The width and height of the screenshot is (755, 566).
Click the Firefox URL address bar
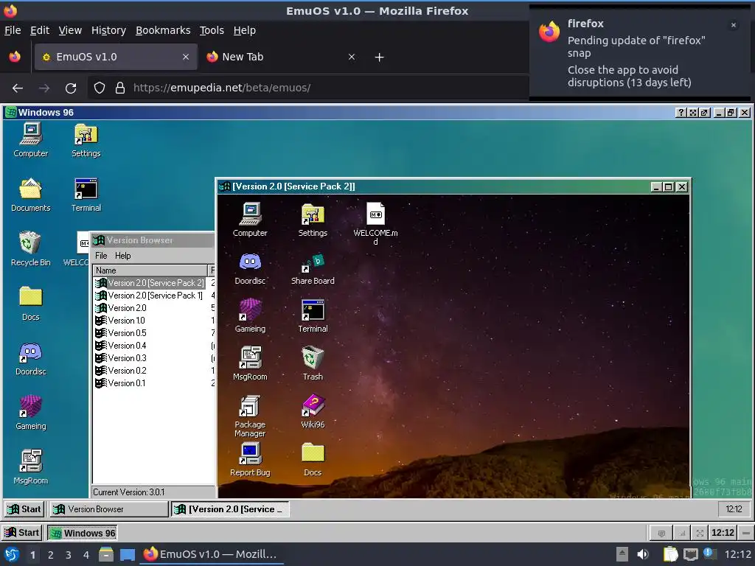click(x=308, y=88)
